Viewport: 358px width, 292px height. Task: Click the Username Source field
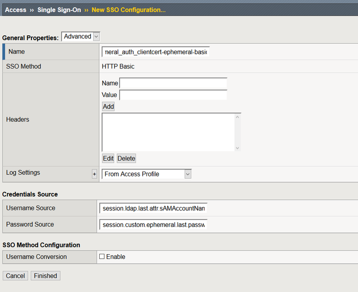click(154, 208)
